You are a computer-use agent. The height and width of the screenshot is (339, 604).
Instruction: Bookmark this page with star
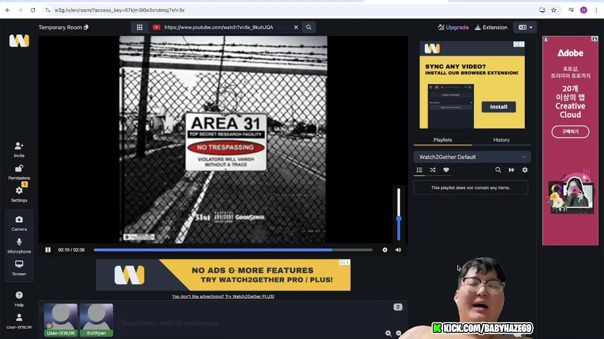(554, 10)
